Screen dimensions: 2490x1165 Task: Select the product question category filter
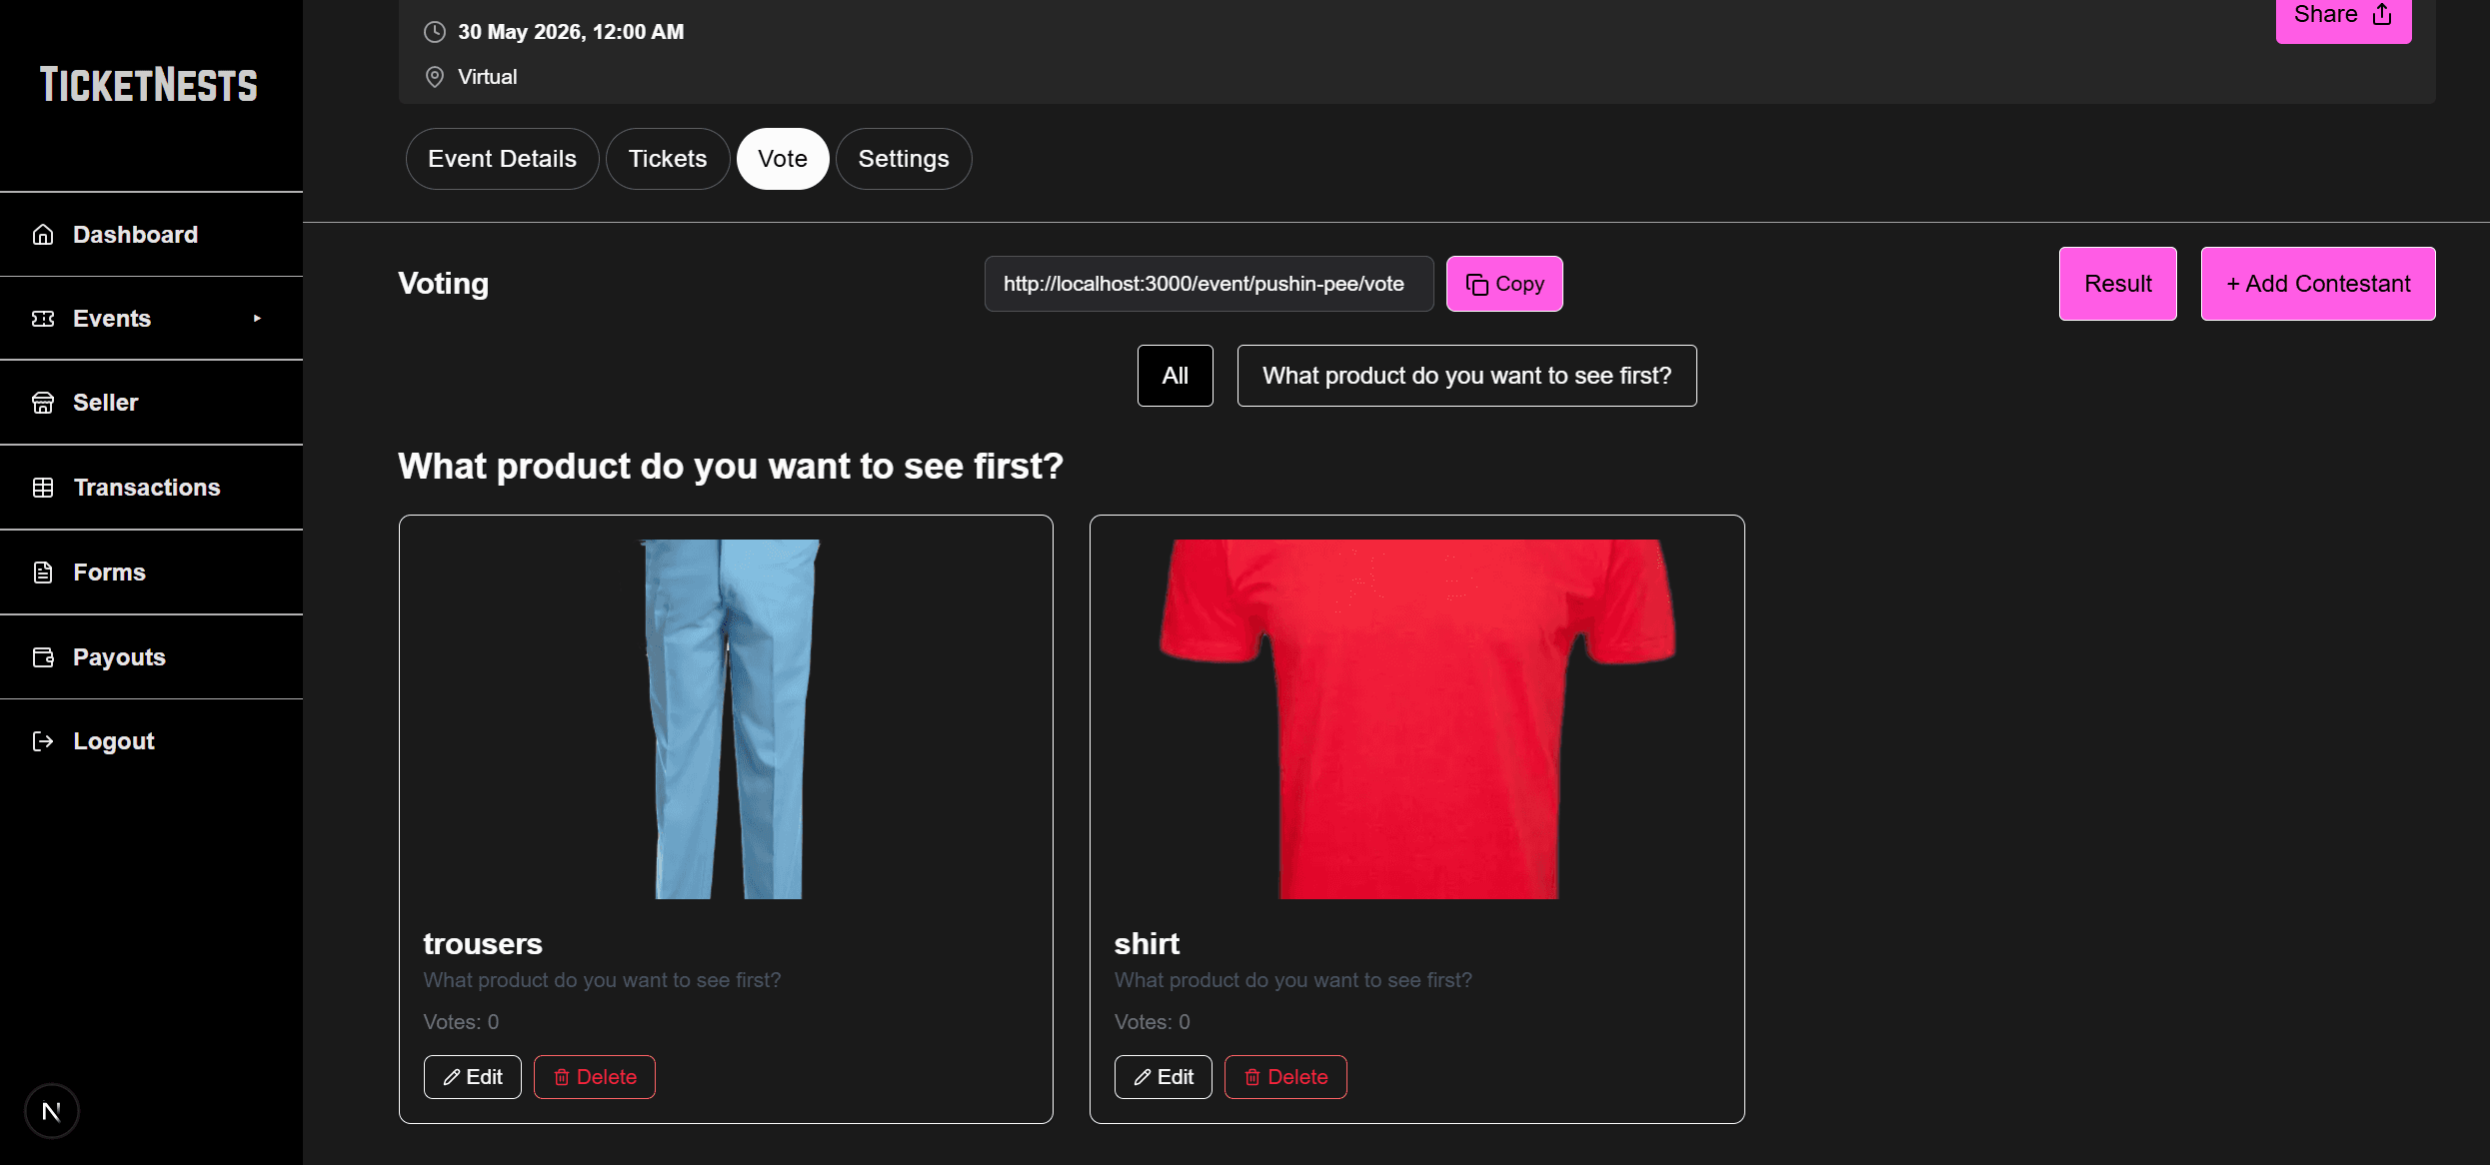click(1466, 376)
